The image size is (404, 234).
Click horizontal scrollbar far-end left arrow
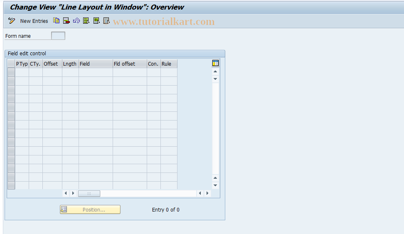(200, 193)
